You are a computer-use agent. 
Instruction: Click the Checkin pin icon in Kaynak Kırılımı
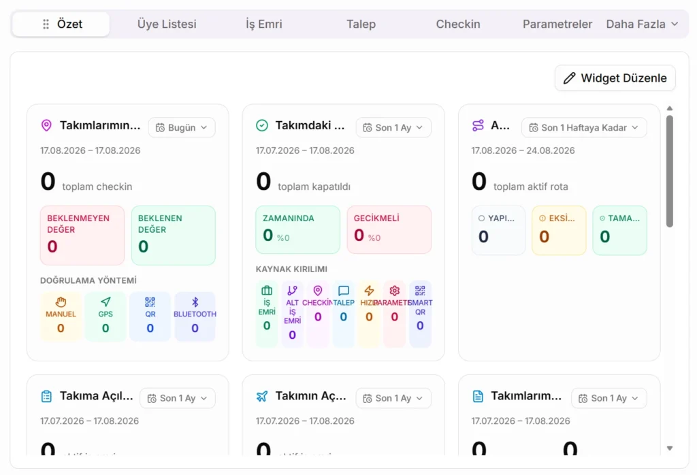point(318,291)
